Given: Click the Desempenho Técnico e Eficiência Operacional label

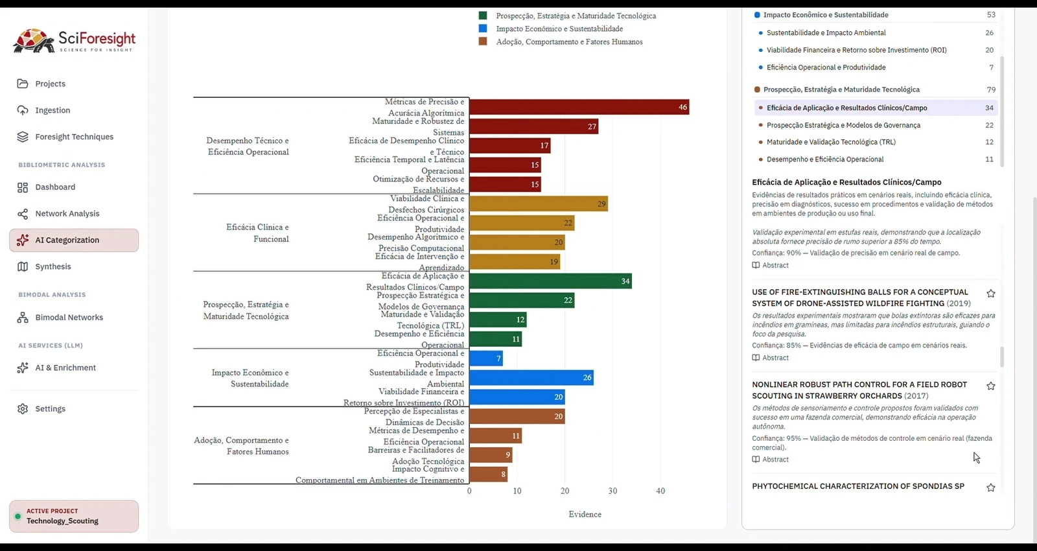Looking at the screenshot, I should (248, 147).
